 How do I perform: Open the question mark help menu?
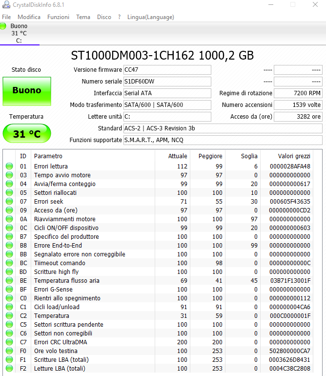click(120, 17)
